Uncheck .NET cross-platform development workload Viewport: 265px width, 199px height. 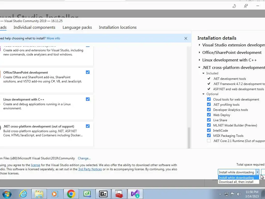[88, 126]
